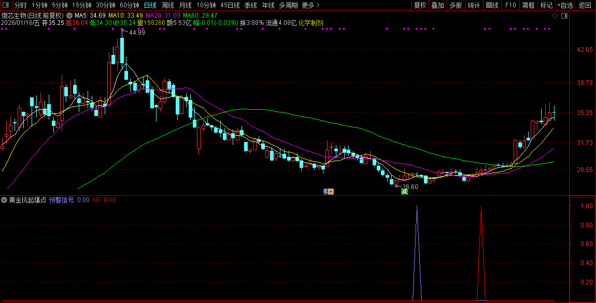
Task: Click the diamond icon above the chart
Action: (x=555, y=16)
